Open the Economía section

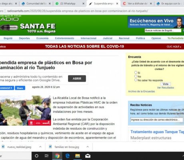click(x=42, y=38)
